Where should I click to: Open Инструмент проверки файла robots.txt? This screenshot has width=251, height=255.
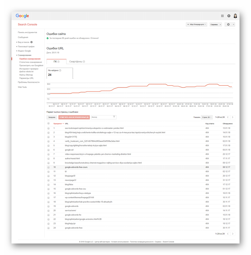click(29, 70)
